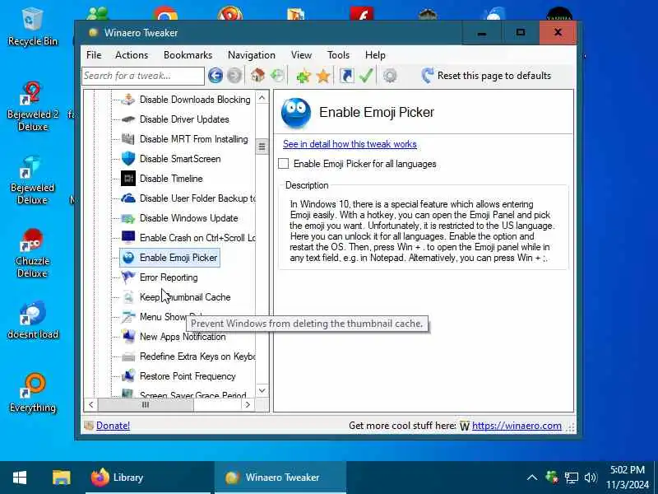Select Disable Driver Updates tree item
This screenshot has height=494, width=658.
tap(184, 119)
